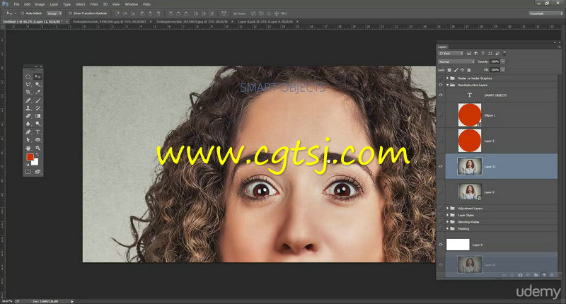Click lock all padlock icon
566x304 pixels.
pos(469,70)
